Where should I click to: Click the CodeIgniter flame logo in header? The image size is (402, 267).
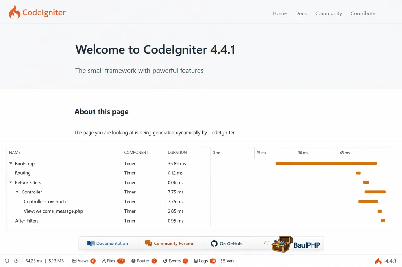[x=14, y=12]
